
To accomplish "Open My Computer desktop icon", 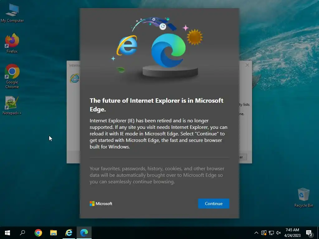I will point(12,13).
